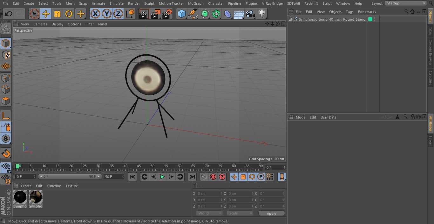Click timeline frame 45 marker
This screenshot has width=434, height=224.
(139, 166)
